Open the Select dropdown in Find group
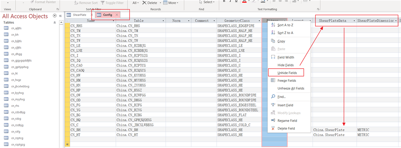The height and width of the screenshot is (148, 401). pyautogui.click(x=207, y=2)
